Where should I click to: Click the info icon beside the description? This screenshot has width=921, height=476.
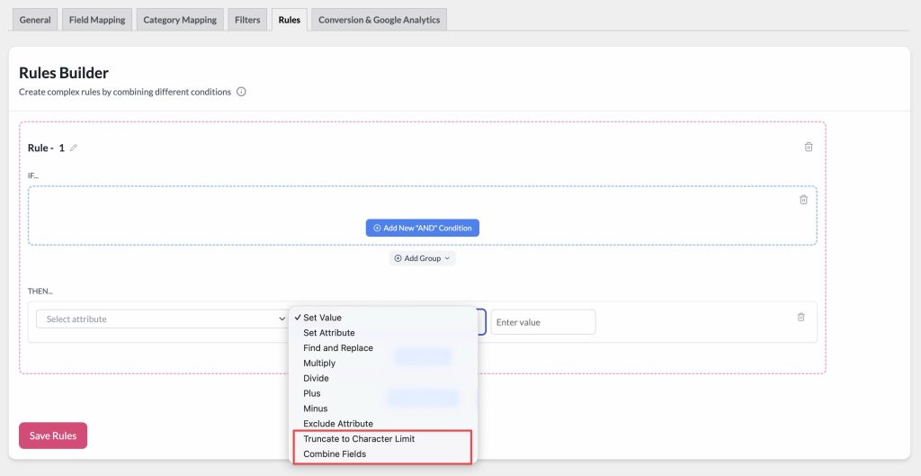click(x=241, y=92)
